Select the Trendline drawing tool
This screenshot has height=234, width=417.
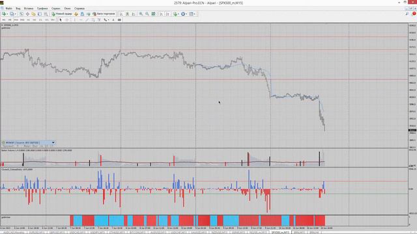click(87, 20)
